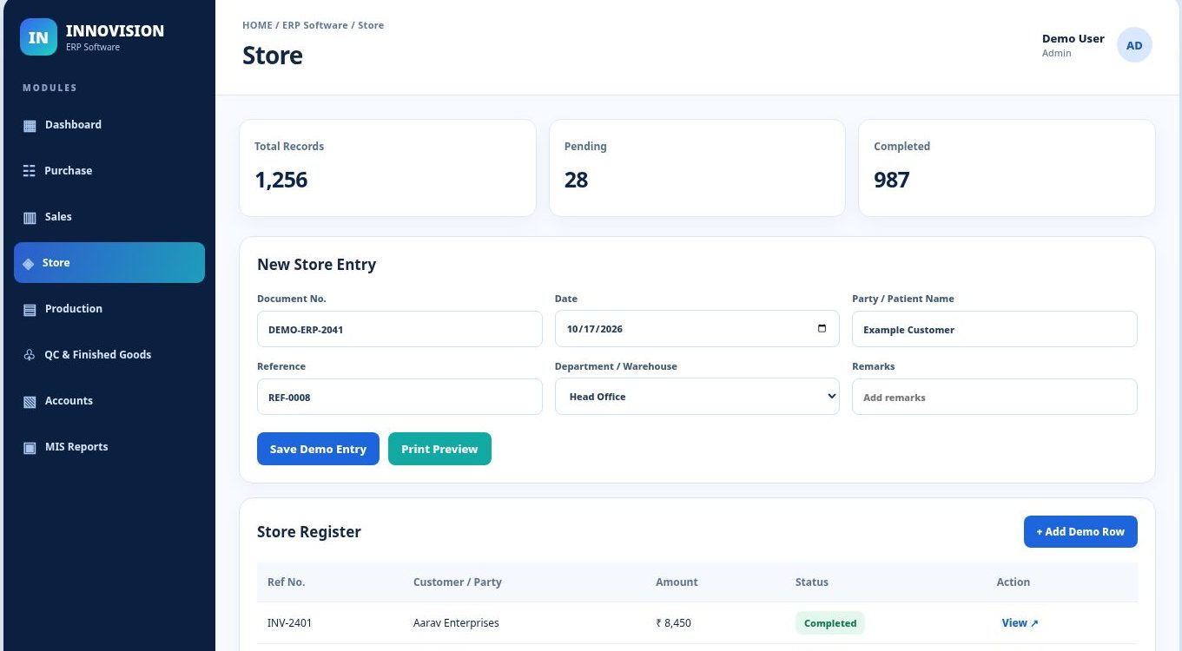This screenshot has width=1182, height=651.
Task: Click the Print Preview button
Action: point(439,449)
